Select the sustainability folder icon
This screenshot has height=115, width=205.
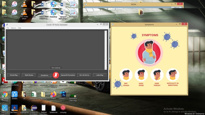click(x=24, y=109)
